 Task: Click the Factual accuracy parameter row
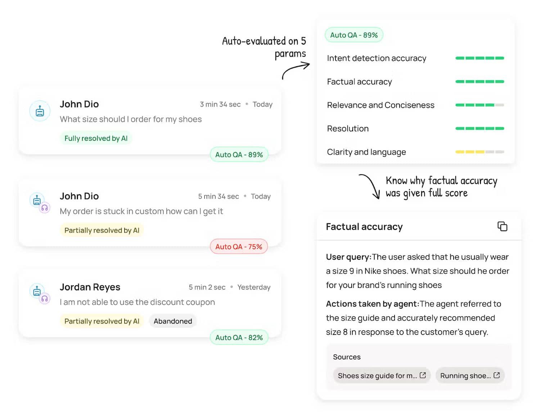415,82
